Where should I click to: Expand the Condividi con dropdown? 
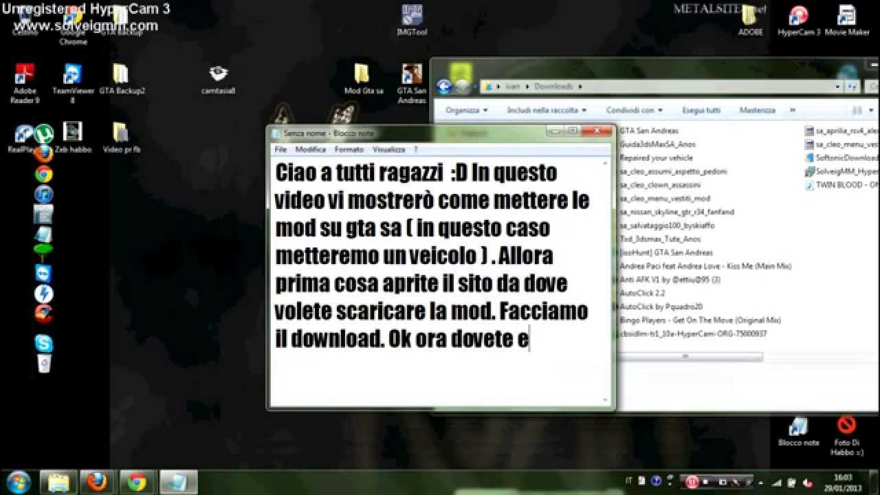point(635,110)
